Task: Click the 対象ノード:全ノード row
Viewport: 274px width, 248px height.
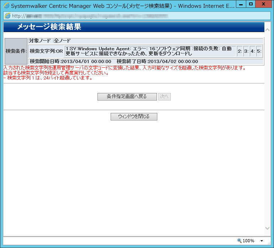Action: [x=146, y=41]
